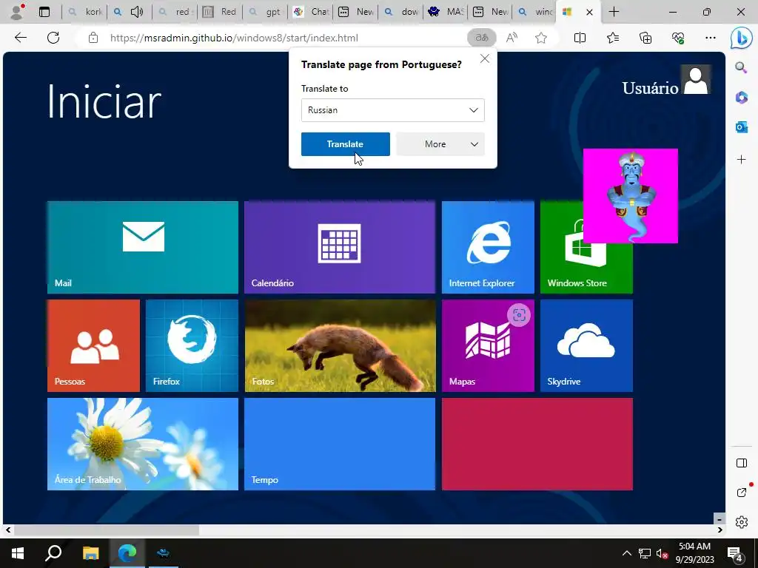Add this page to favorites
The width and height of the screenshot is (758, 568).
point(541,38)
